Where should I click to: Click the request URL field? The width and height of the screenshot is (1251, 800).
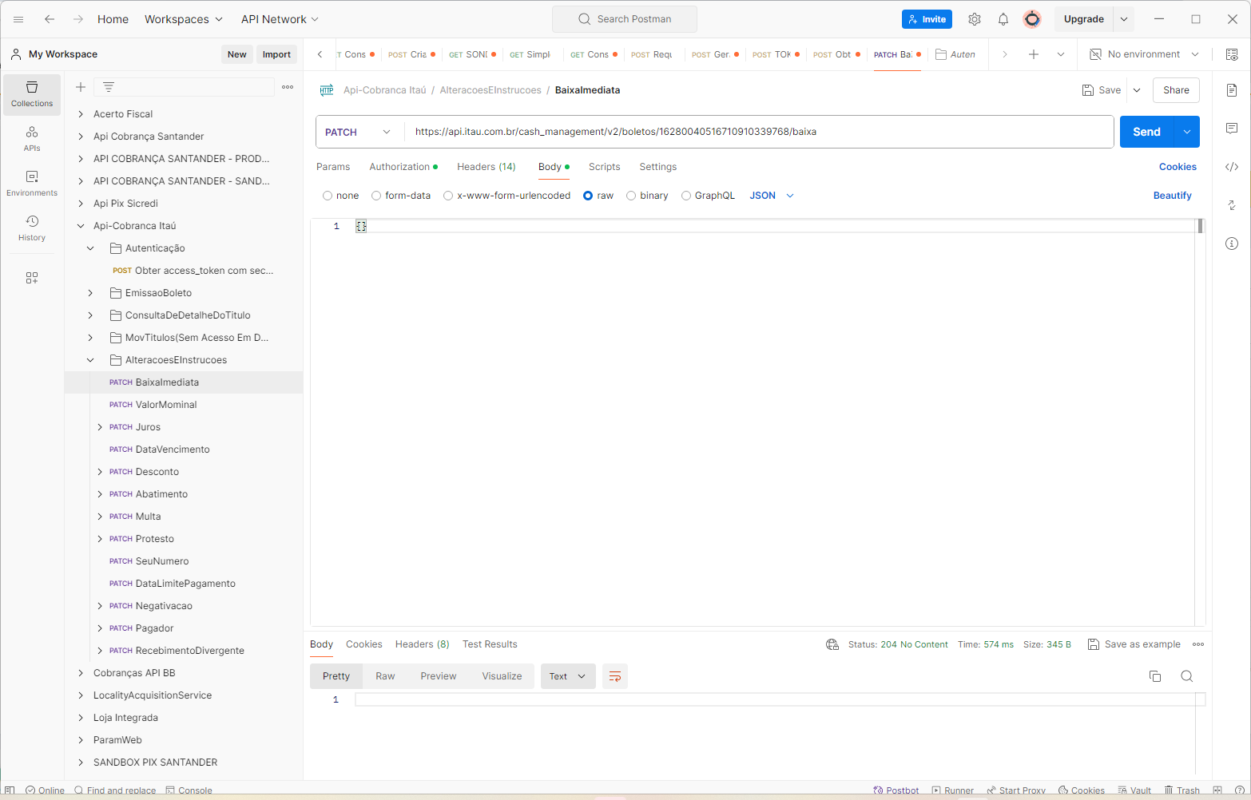tap(759, 132)
